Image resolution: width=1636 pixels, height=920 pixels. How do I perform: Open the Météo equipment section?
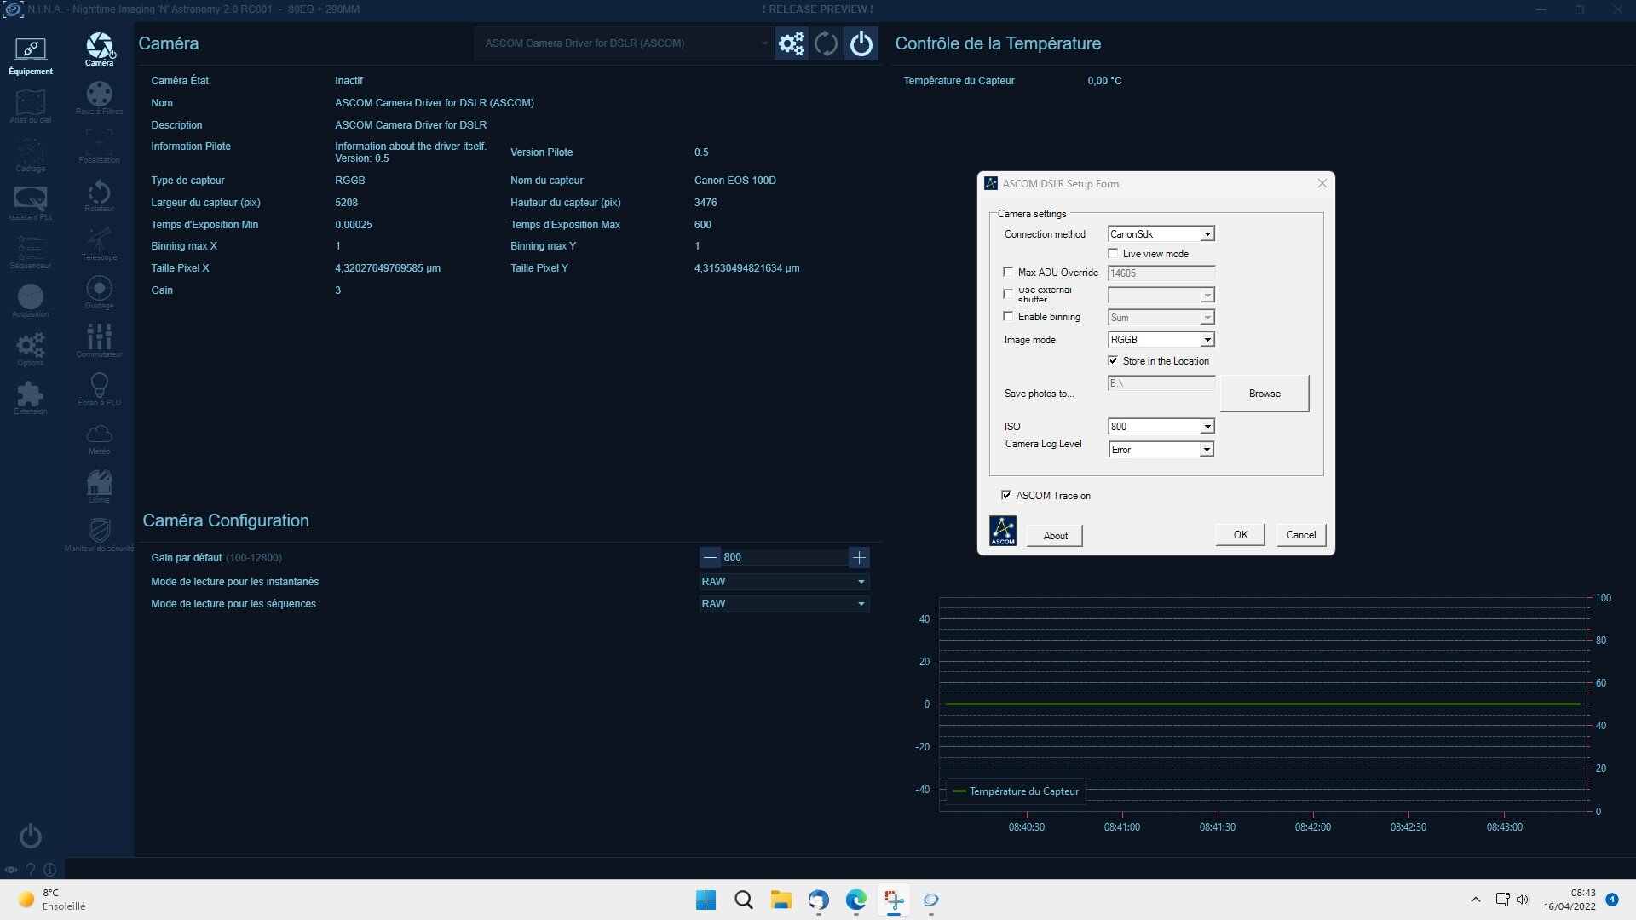pyautogui.click(x=99, y=438)
